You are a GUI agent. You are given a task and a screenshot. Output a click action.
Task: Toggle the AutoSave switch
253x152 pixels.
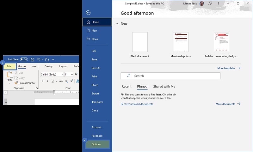[24, 59]
